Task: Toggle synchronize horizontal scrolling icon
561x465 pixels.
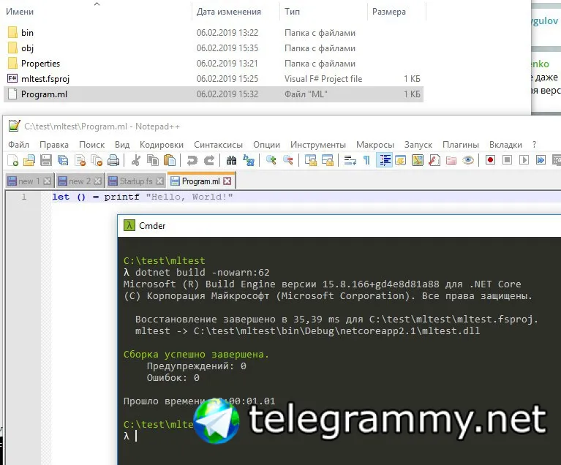Action: pyautogui.click(x=328, y=160)
